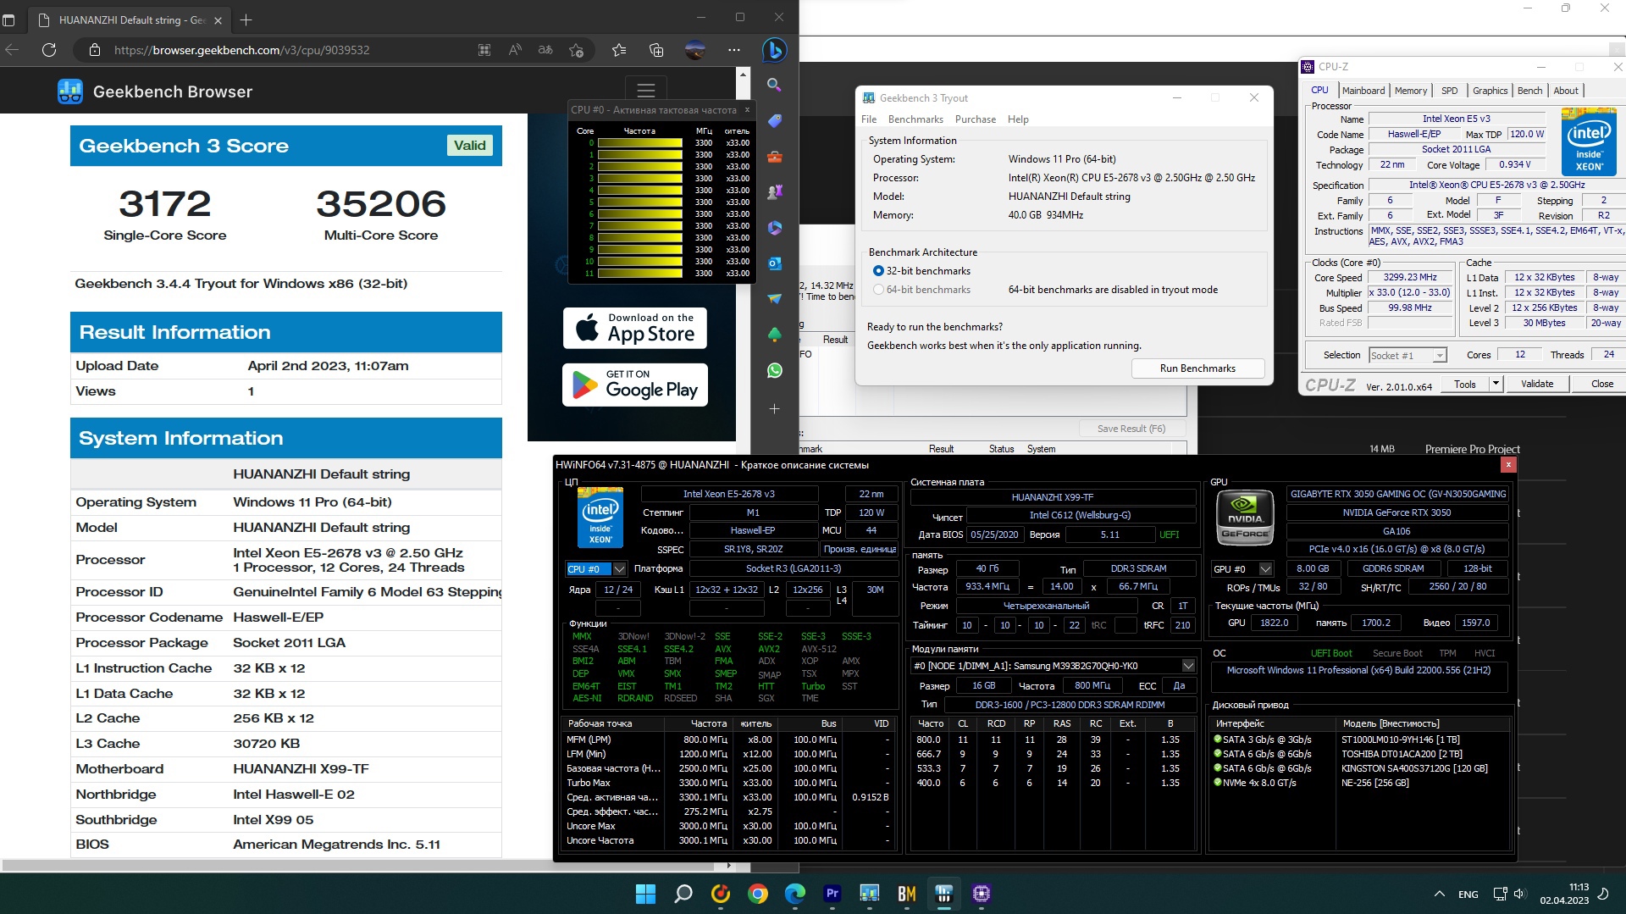1626x914 pixels.
Task: Open the HWiNFO CPU #0 selector dropdown
Action: [619, 569]
